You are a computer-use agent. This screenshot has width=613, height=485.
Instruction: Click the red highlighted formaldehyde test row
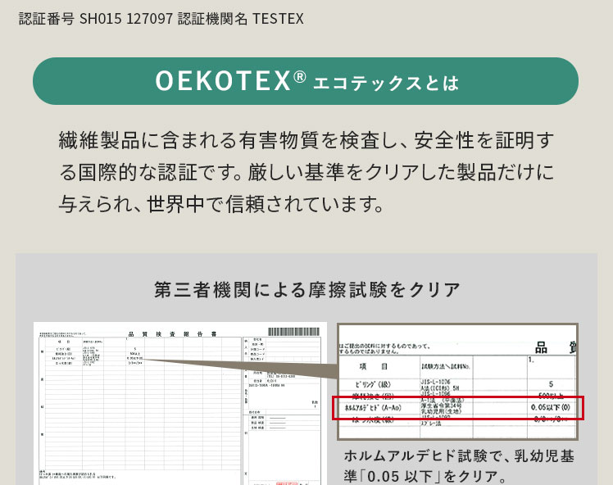458,407
